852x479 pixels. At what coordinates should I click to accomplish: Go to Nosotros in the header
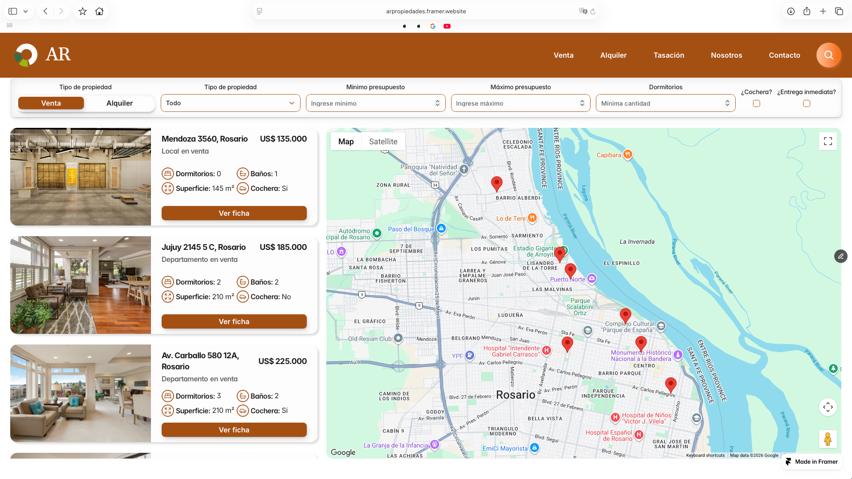(726, 55)
